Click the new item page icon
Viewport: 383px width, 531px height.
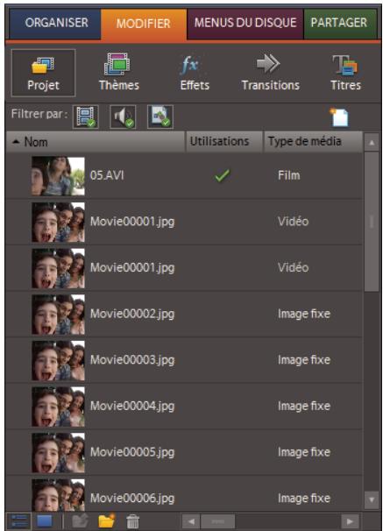(339, 117)
